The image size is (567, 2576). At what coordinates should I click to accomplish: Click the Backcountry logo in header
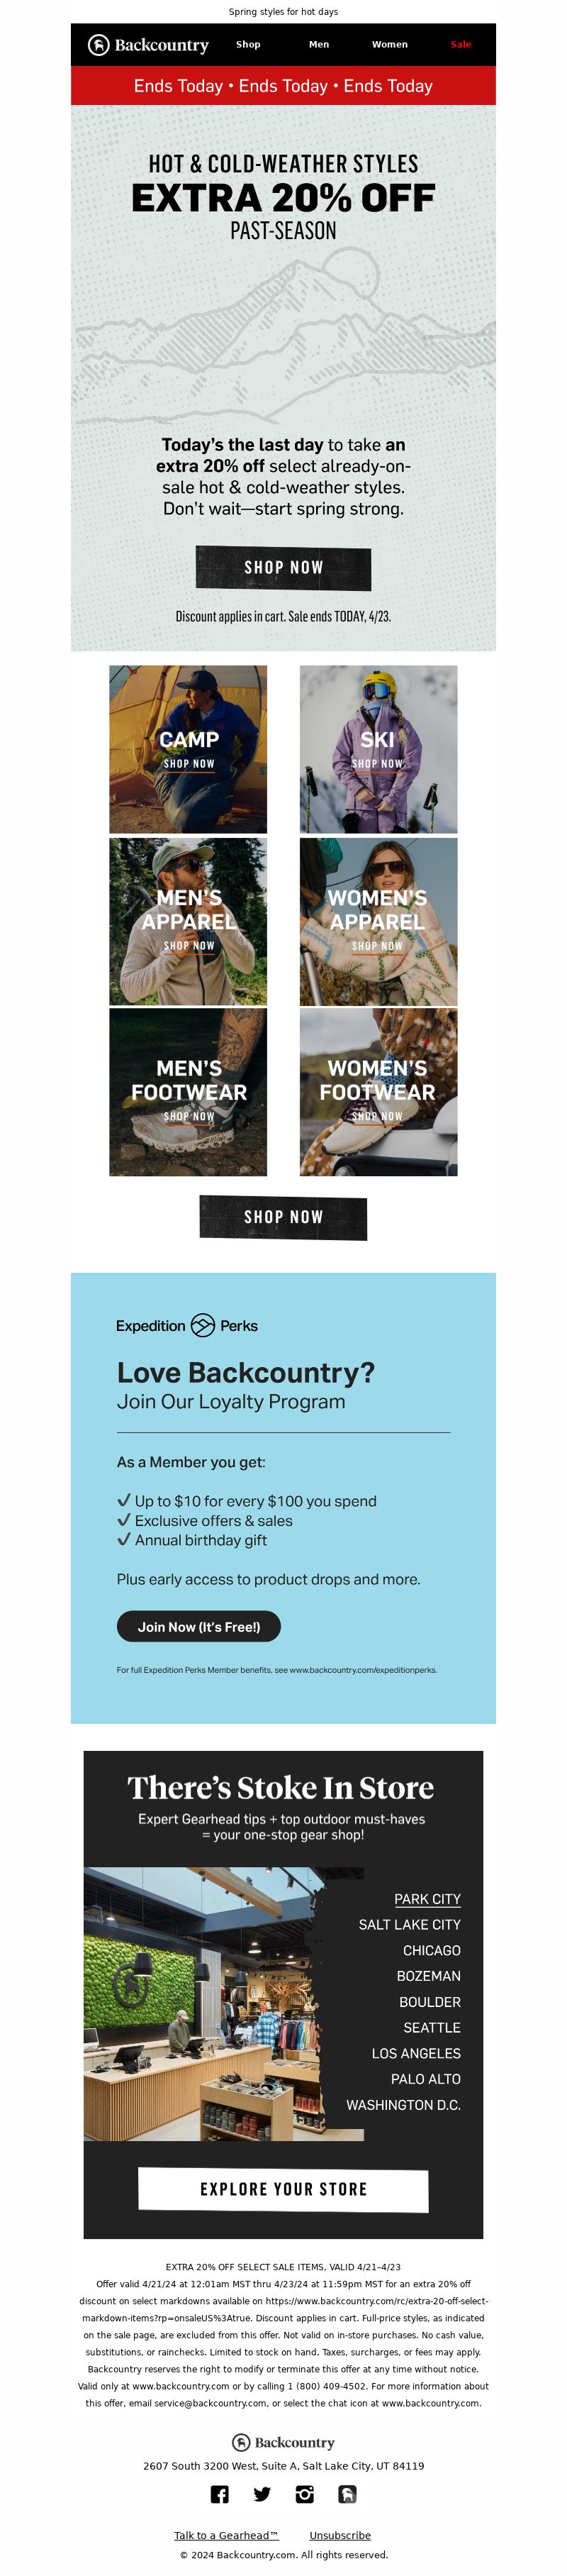click(149, 45)
